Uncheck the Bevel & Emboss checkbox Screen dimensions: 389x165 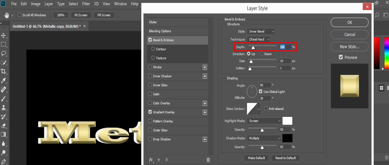coord(150,40)
